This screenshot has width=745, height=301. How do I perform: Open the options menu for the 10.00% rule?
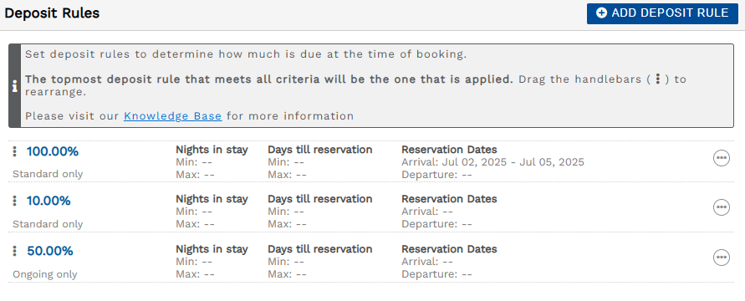pyautogui.click(x=722, y=207)
